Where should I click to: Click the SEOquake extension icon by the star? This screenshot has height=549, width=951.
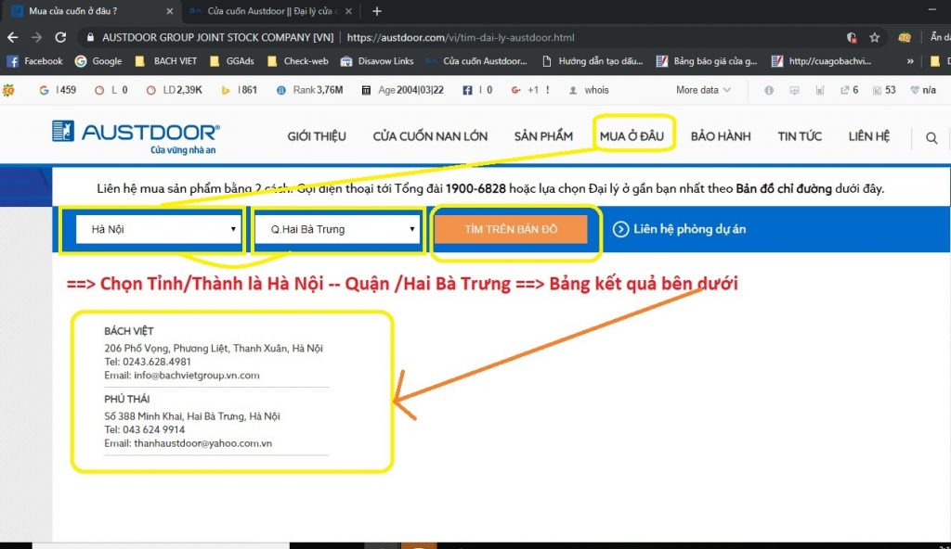point(905,38)
